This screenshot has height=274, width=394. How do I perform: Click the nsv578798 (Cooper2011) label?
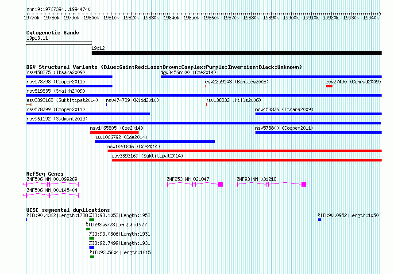point(56,82)
